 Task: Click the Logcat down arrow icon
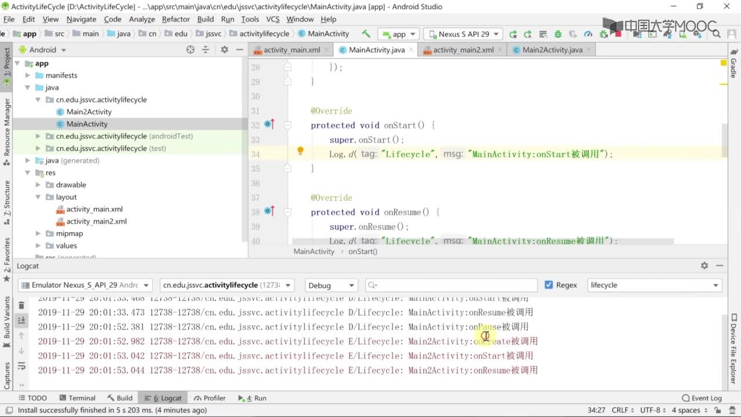(x=21, y=350)
